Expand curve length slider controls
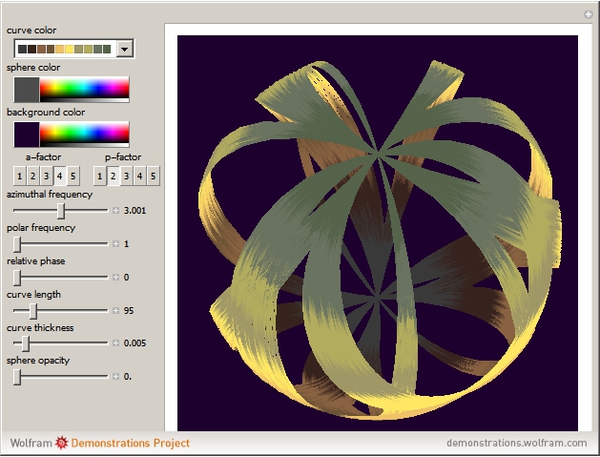The width and height of the screenshot is (600, 457). [x=116, y=310]
